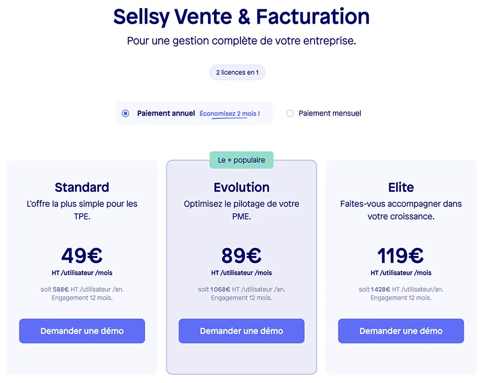Click the Standard plan TPE description

coord(82,210)
